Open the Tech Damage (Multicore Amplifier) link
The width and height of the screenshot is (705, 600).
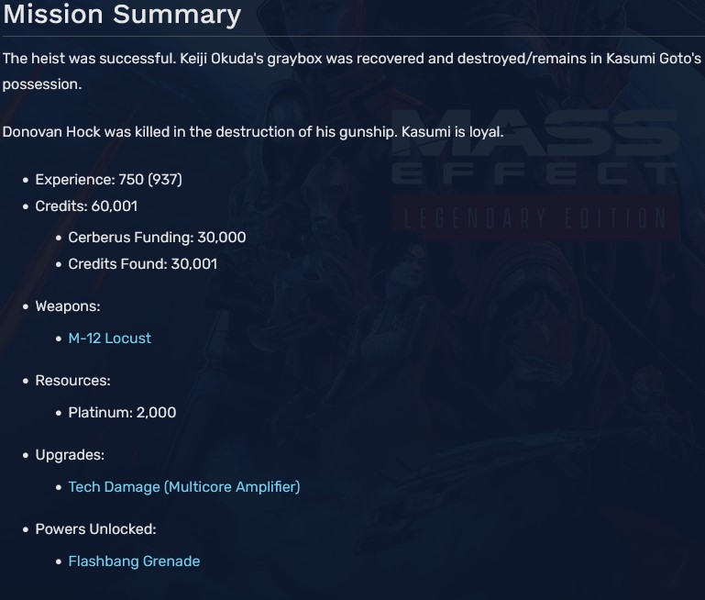(183, 486)
